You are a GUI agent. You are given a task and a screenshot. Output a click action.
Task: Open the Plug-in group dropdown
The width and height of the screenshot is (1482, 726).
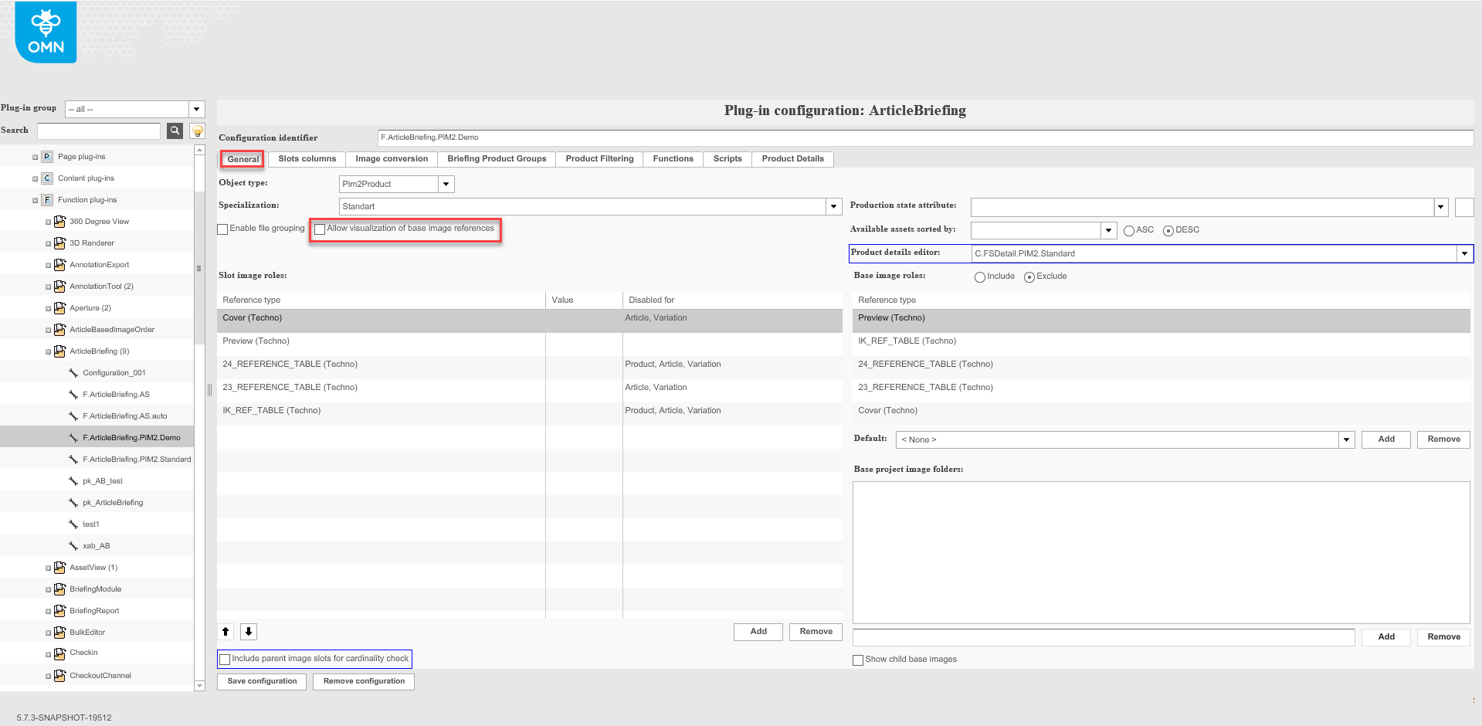(196, 109)
